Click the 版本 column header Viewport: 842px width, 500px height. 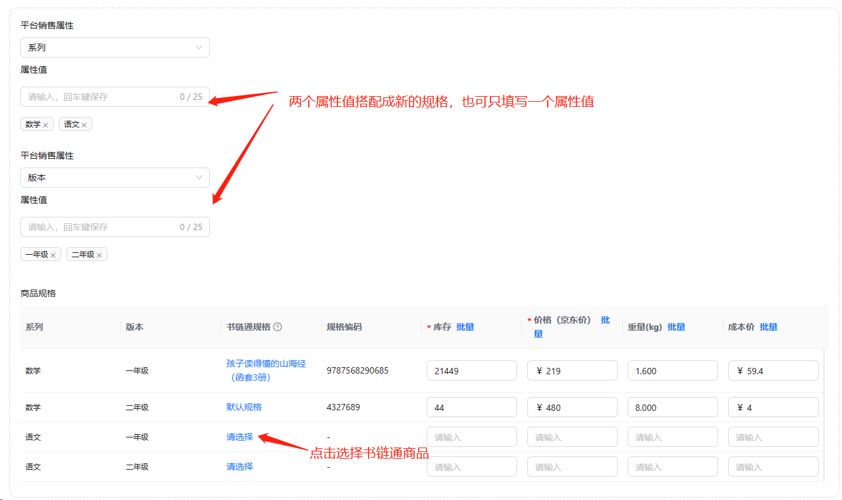[x=135, y=327]
